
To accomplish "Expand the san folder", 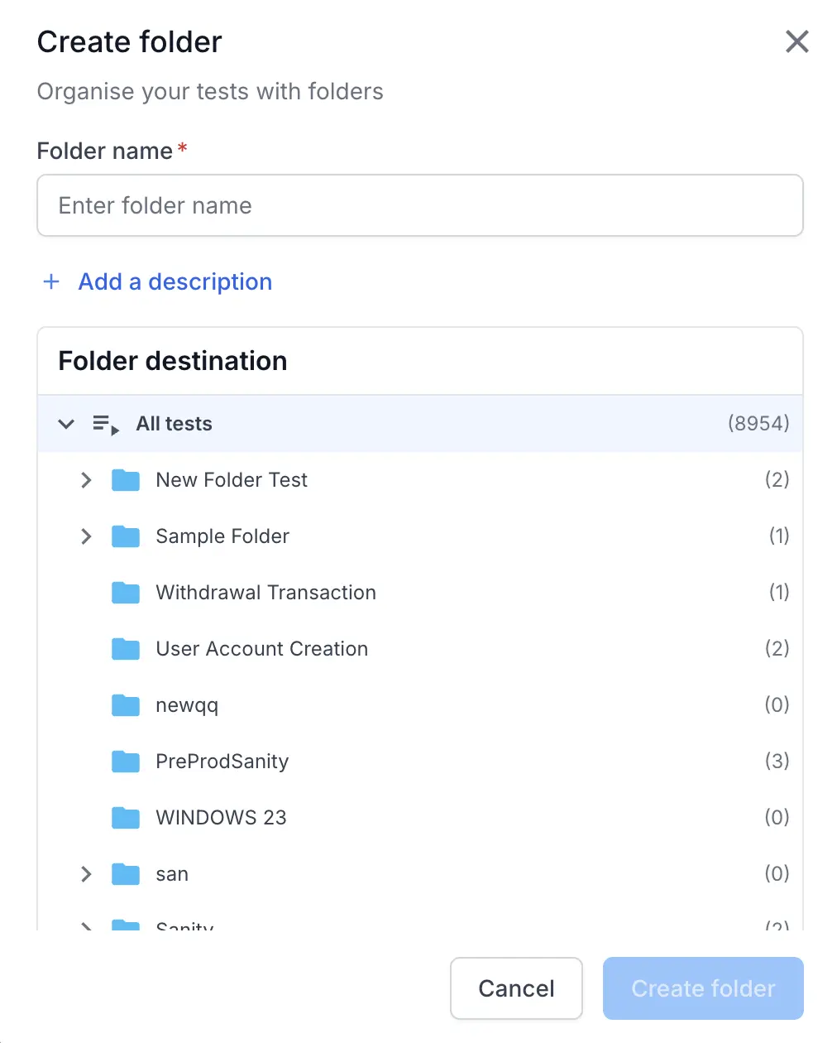I will pos(86,874).
